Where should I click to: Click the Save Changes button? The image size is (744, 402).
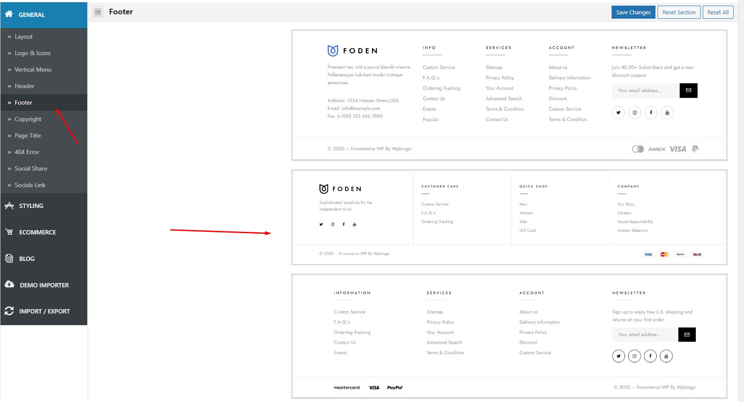pyautogui.click(x=633, y=12)
